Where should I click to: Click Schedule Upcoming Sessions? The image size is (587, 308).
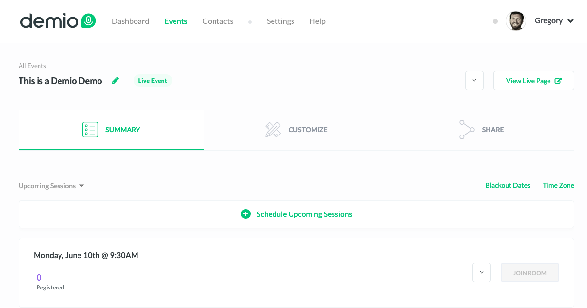tap(296, 214)
